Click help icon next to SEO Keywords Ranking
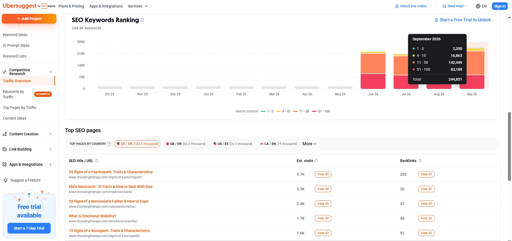Screen dimensions: 512x241 pyautogui.click(x=142, y=20)
